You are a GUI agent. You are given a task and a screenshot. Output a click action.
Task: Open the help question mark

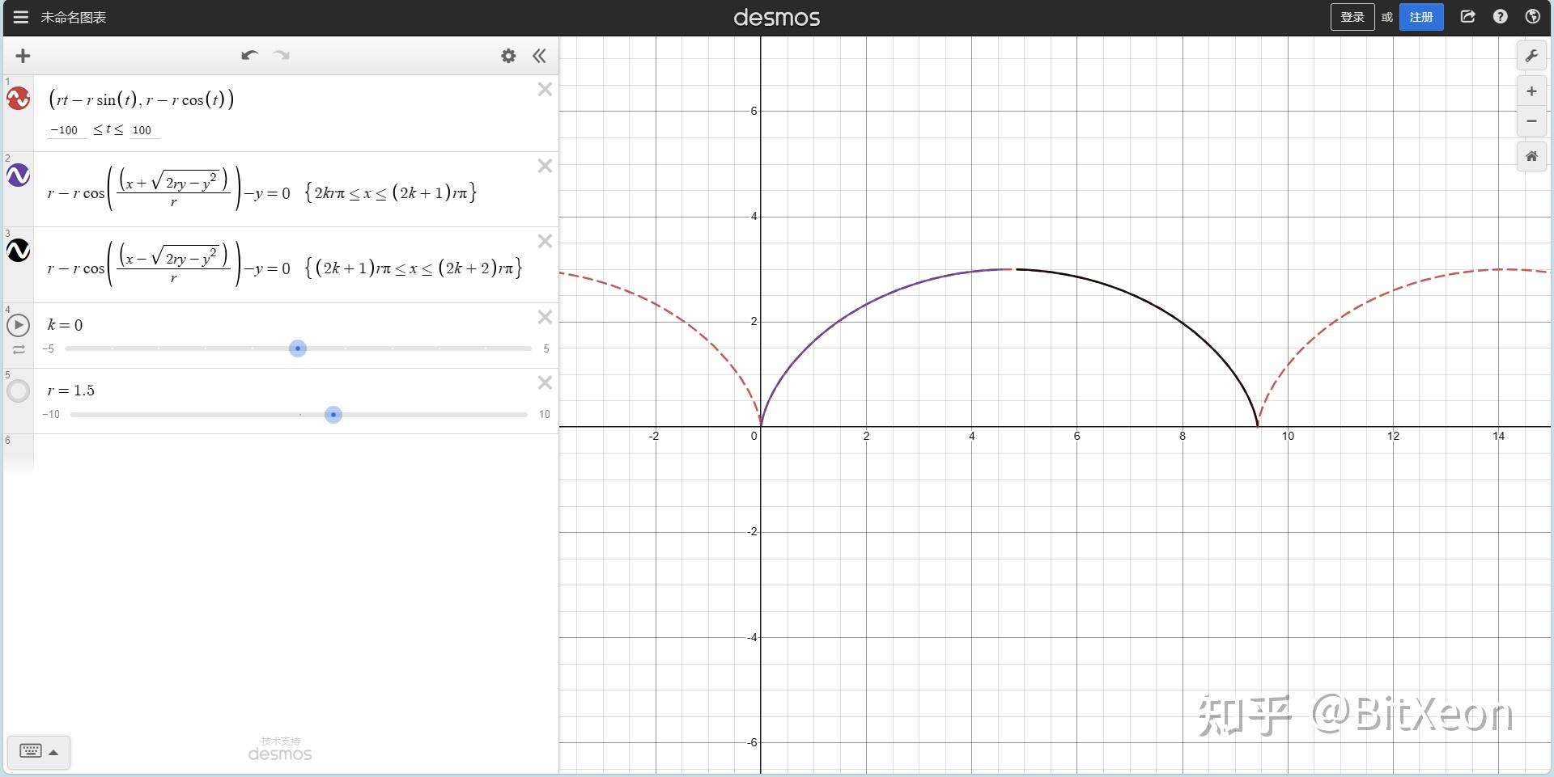pos(1500,17)
